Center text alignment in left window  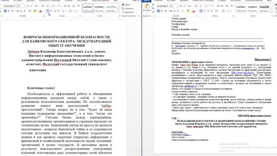pos(52,11)
